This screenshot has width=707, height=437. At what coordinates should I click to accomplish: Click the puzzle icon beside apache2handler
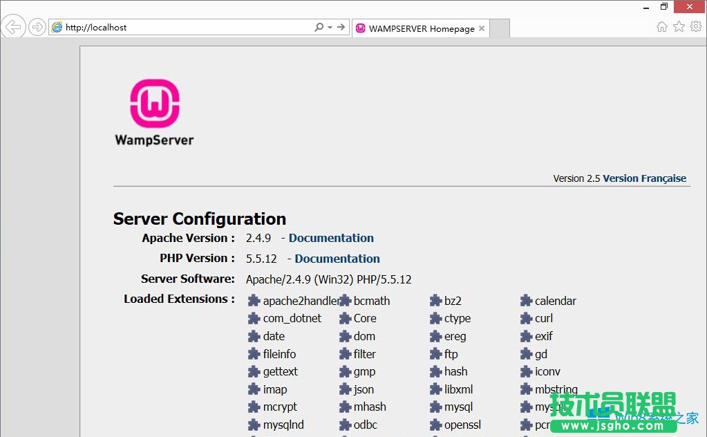pos(254,301)
